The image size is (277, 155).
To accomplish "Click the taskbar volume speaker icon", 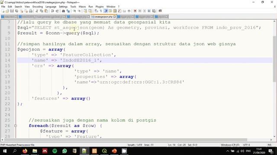I will (242, 151).
